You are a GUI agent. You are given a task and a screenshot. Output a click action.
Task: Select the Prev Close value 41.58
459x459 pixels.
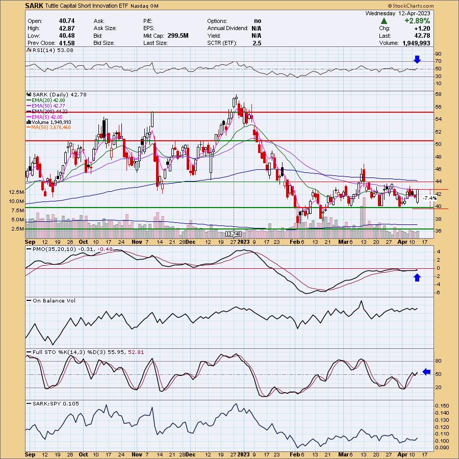[67, 43]
